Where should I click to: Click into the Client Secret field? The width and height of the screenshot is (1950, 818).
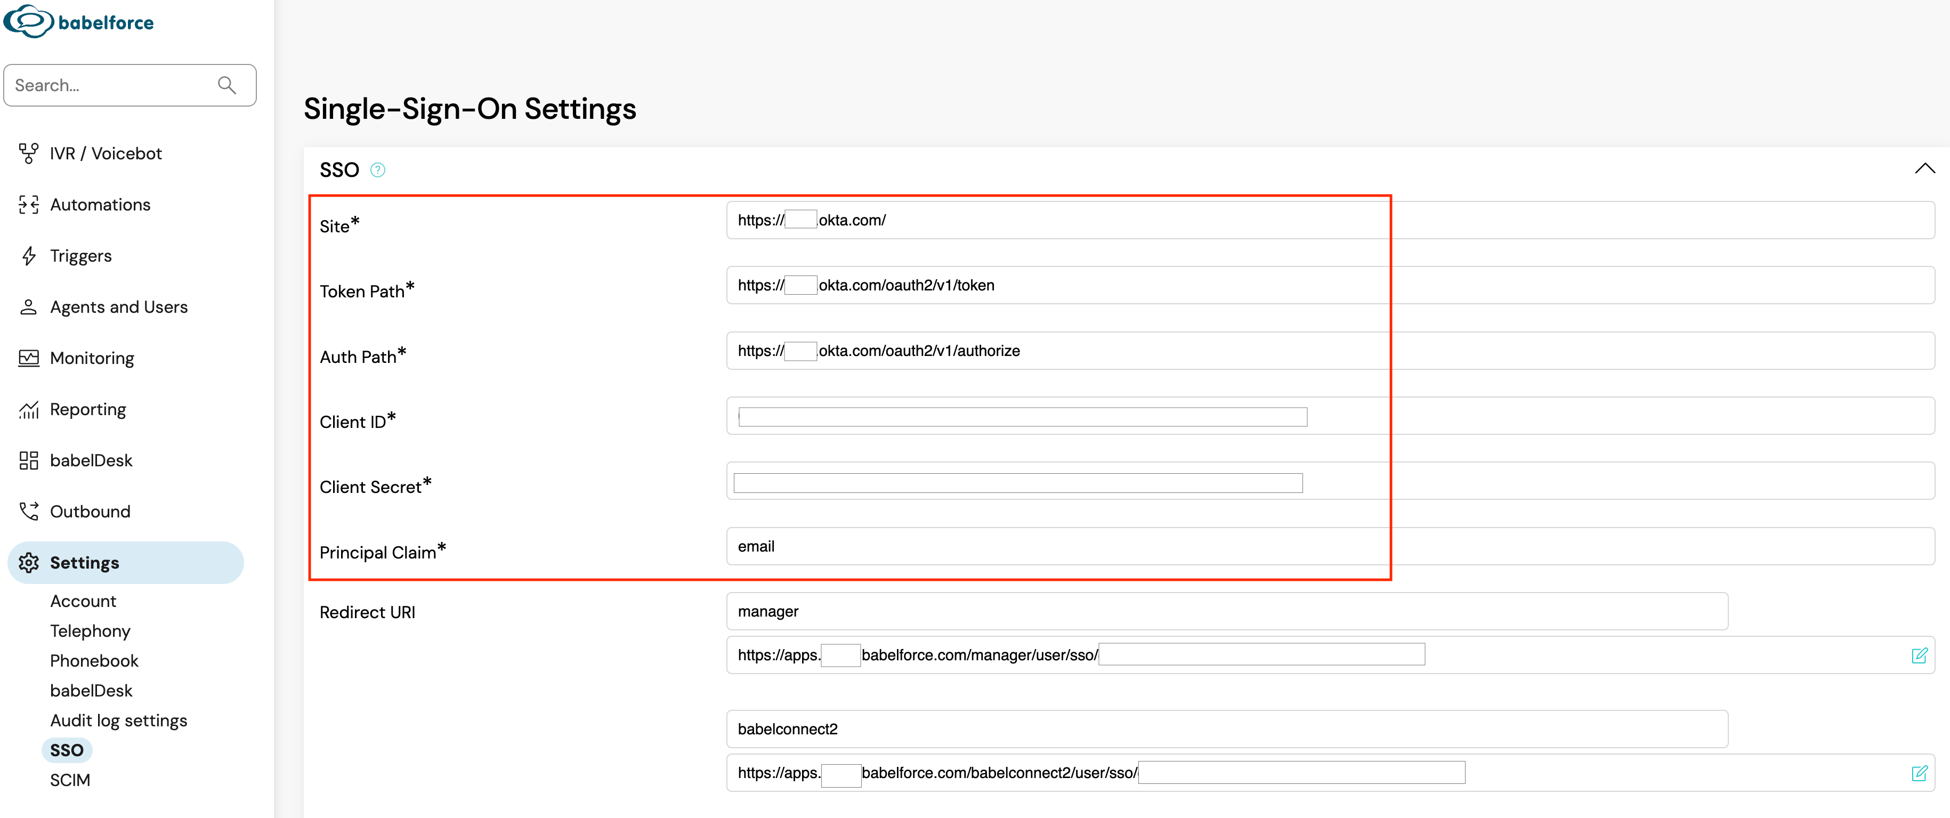pos(1330,481)
